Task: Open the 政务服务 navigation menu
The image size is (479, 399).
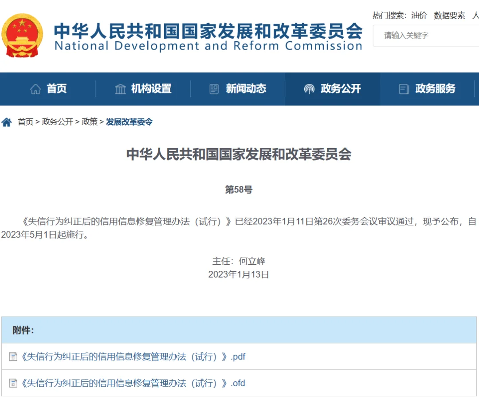Action: coord(427,89)
